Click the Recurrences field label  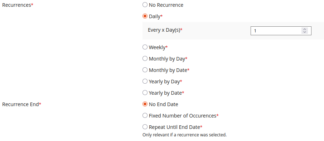pyautogui.click(x=18, y=5)
